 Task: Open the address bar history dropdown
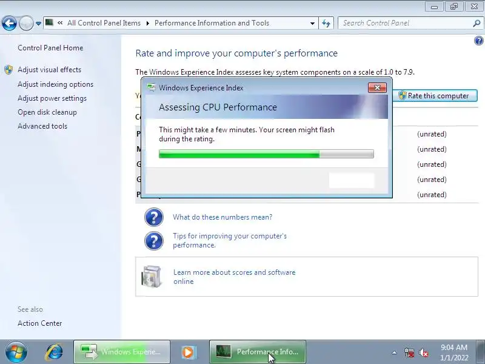pyautogui.click(x=312, y=23)
